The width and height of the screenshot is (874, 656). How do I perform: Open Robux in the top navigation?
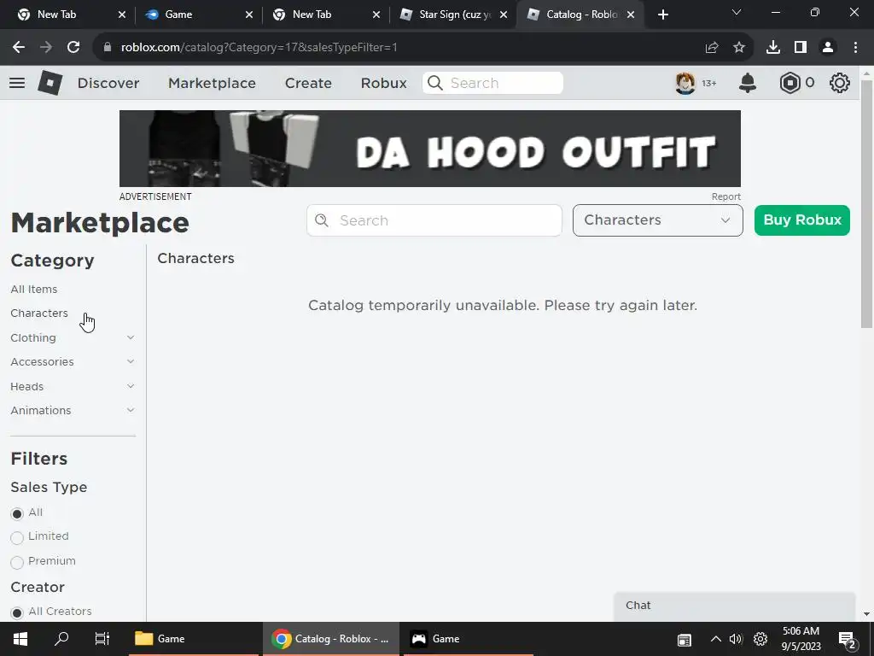[383, 83]
